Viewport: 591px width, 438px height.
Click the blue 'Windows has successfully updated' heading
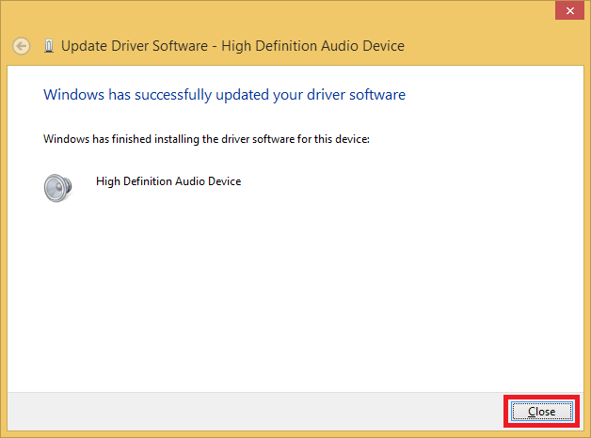(x=224, y=95)
